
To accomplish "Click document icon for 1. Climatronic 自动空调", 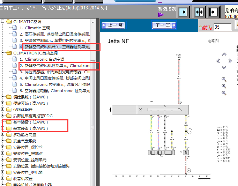I will (15, 59).
